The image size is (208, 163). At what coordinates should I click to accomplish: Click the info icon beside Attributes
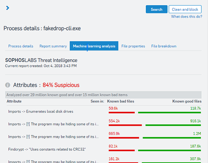8,85
